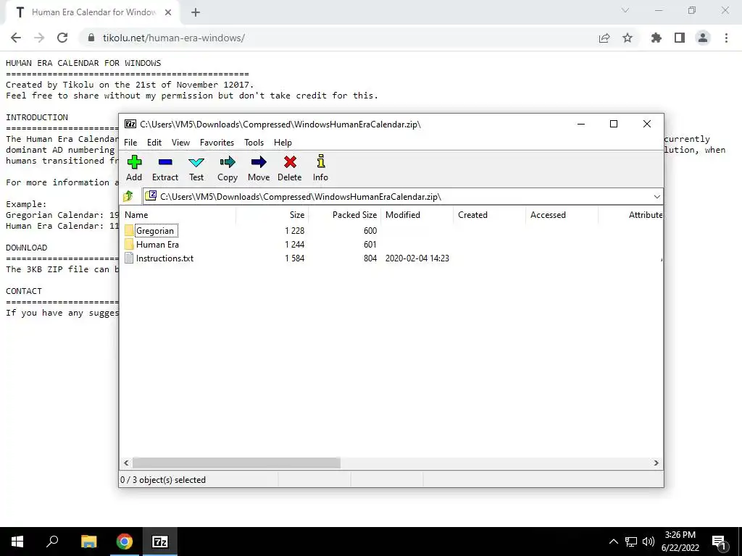Run the Test archive tool
Screen dimensions: 742x556
point(196,168)
